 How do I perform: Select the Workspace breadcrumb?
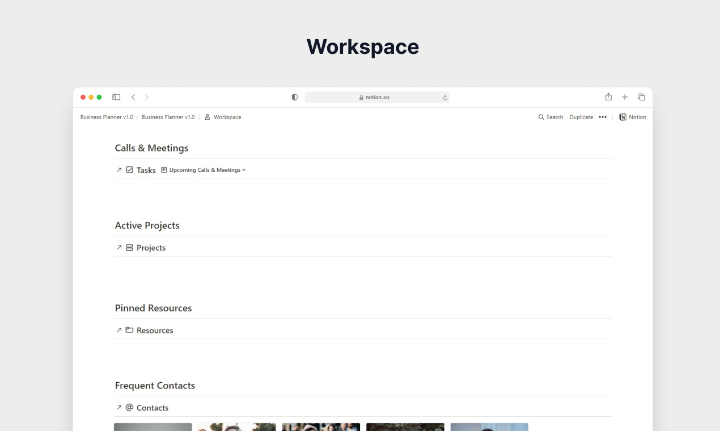point(227,117)
